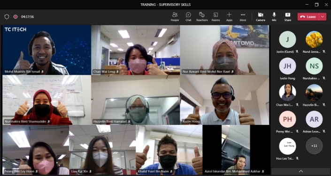Open the Reactions menu

click(x=202, y=17)
